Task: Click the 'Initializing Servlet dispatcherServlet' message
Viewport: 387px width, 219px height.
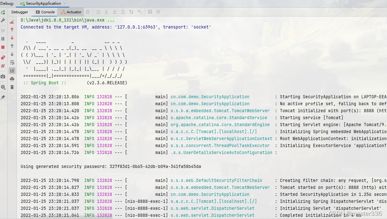Action: tap(331, 208)
